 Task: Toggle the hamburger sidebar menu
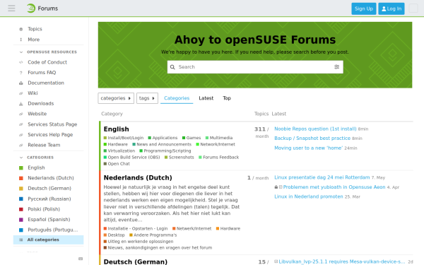11,8
